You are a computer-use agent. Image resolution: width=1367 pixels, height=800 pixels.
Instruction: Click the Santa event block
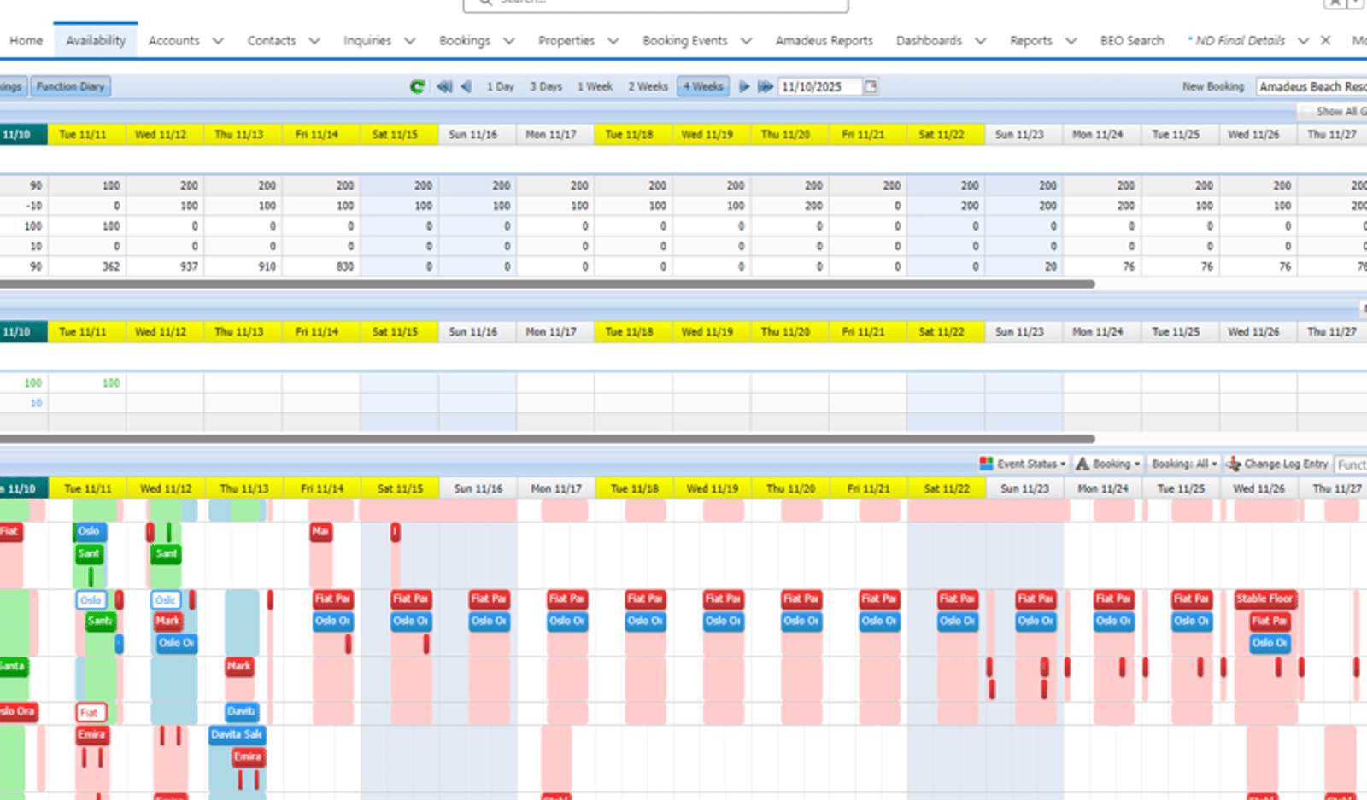pyautogui.click(x=14, y=666)
